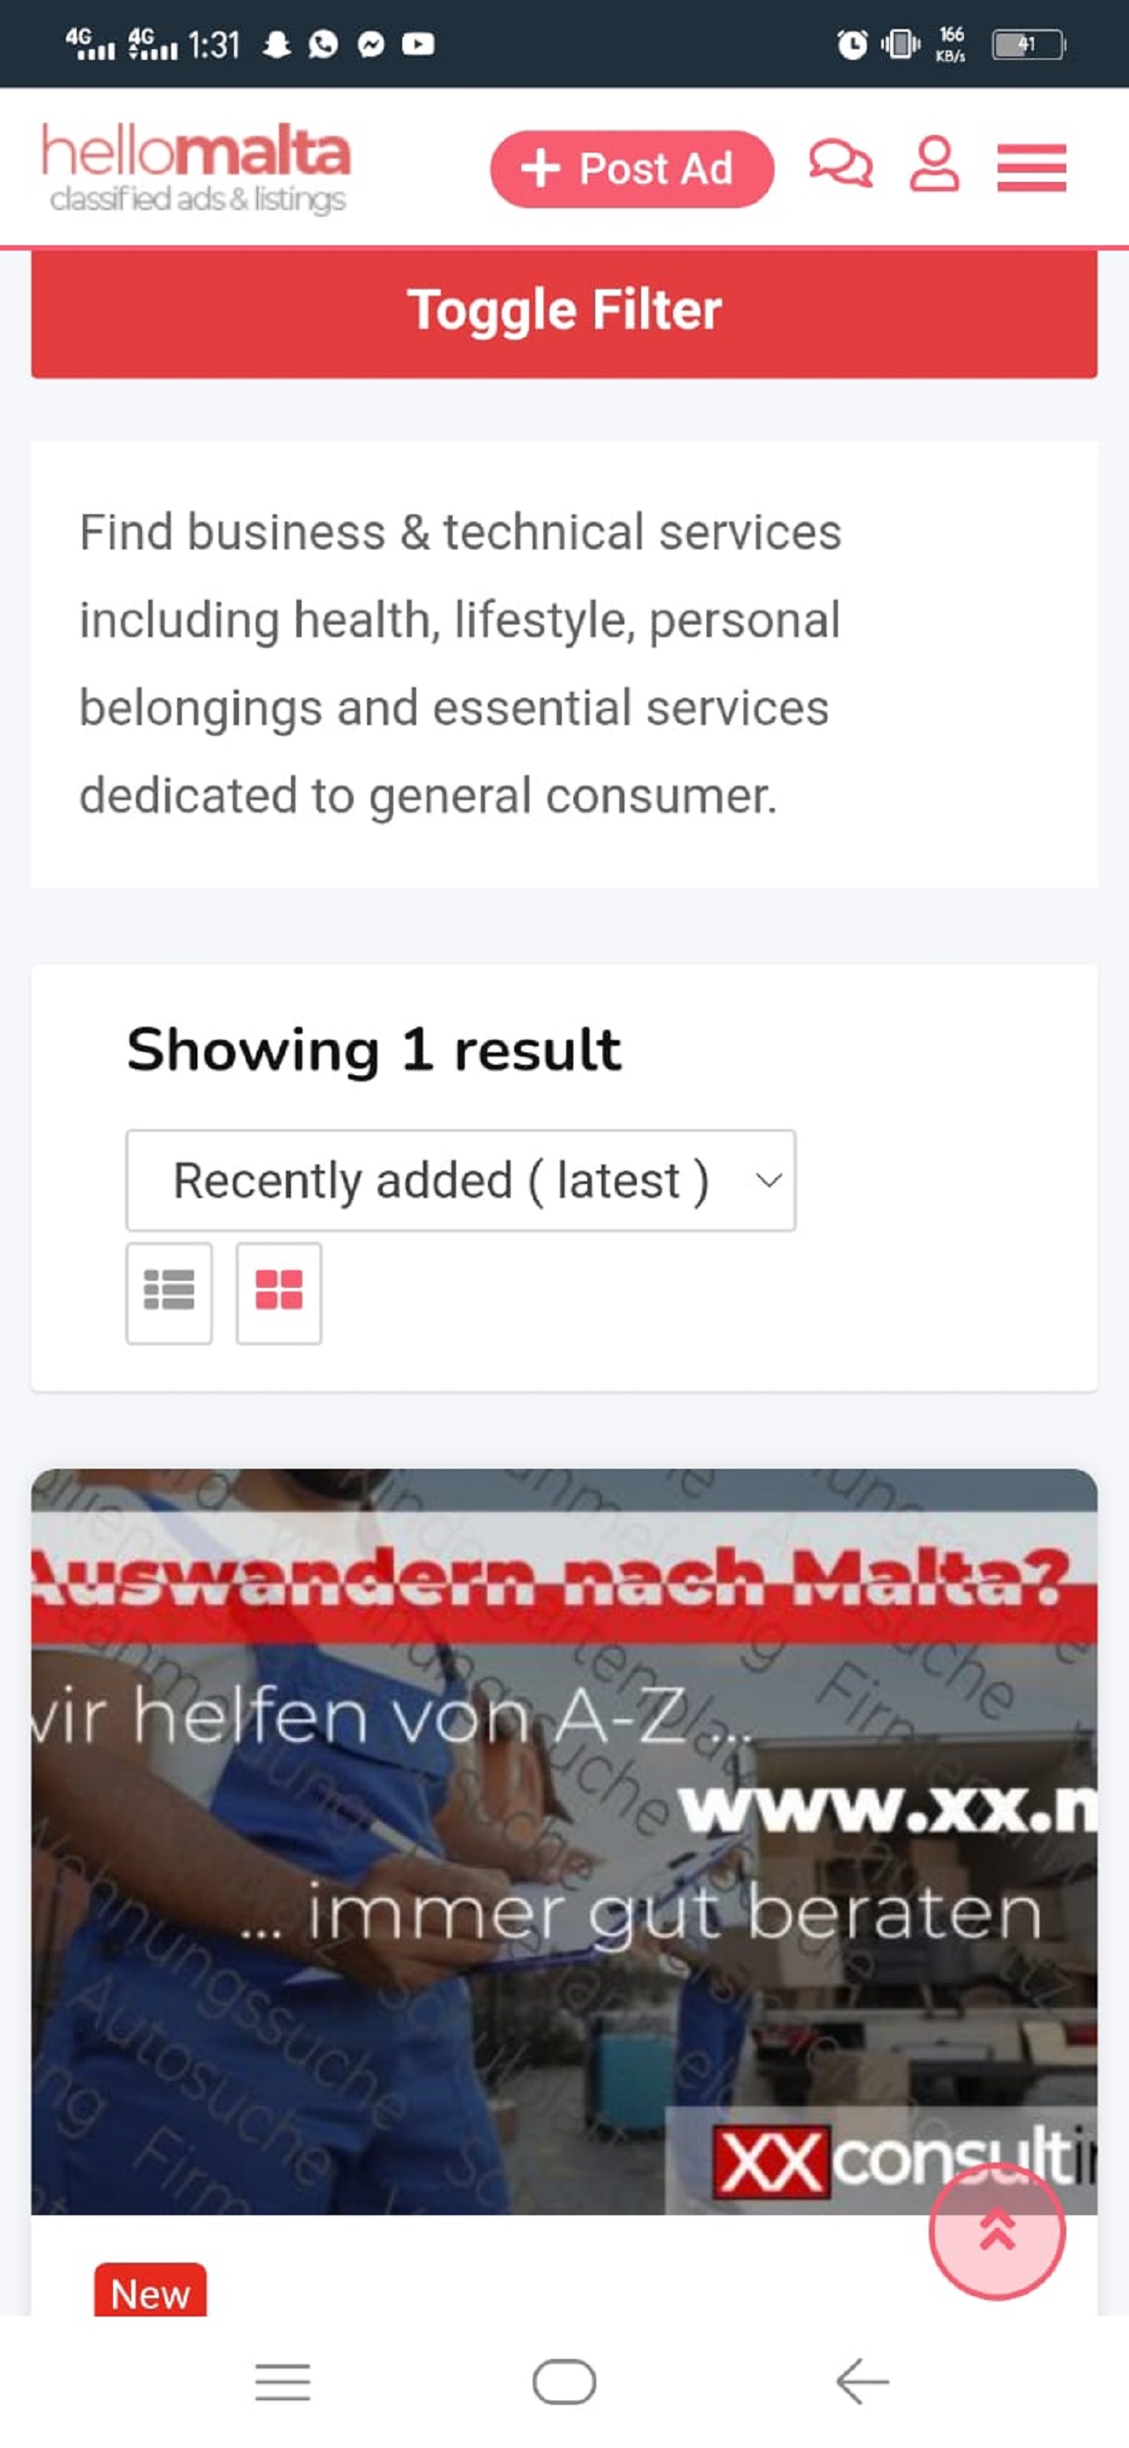Tap the WhatsApp notification status icon

tap(323, 44)
